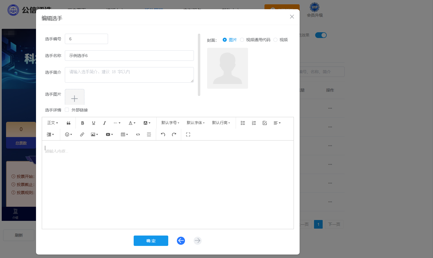The height and width of the screenshot is (258, 433).
Task: Insert a horizontal divider line
Action: click(x=149, y=134)
